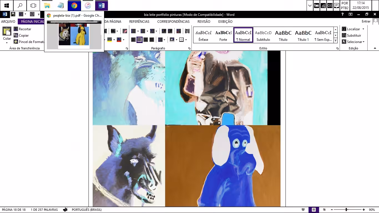379x213 pixels.
Task: Apply the Título 1 style
Action: (303, 35)
